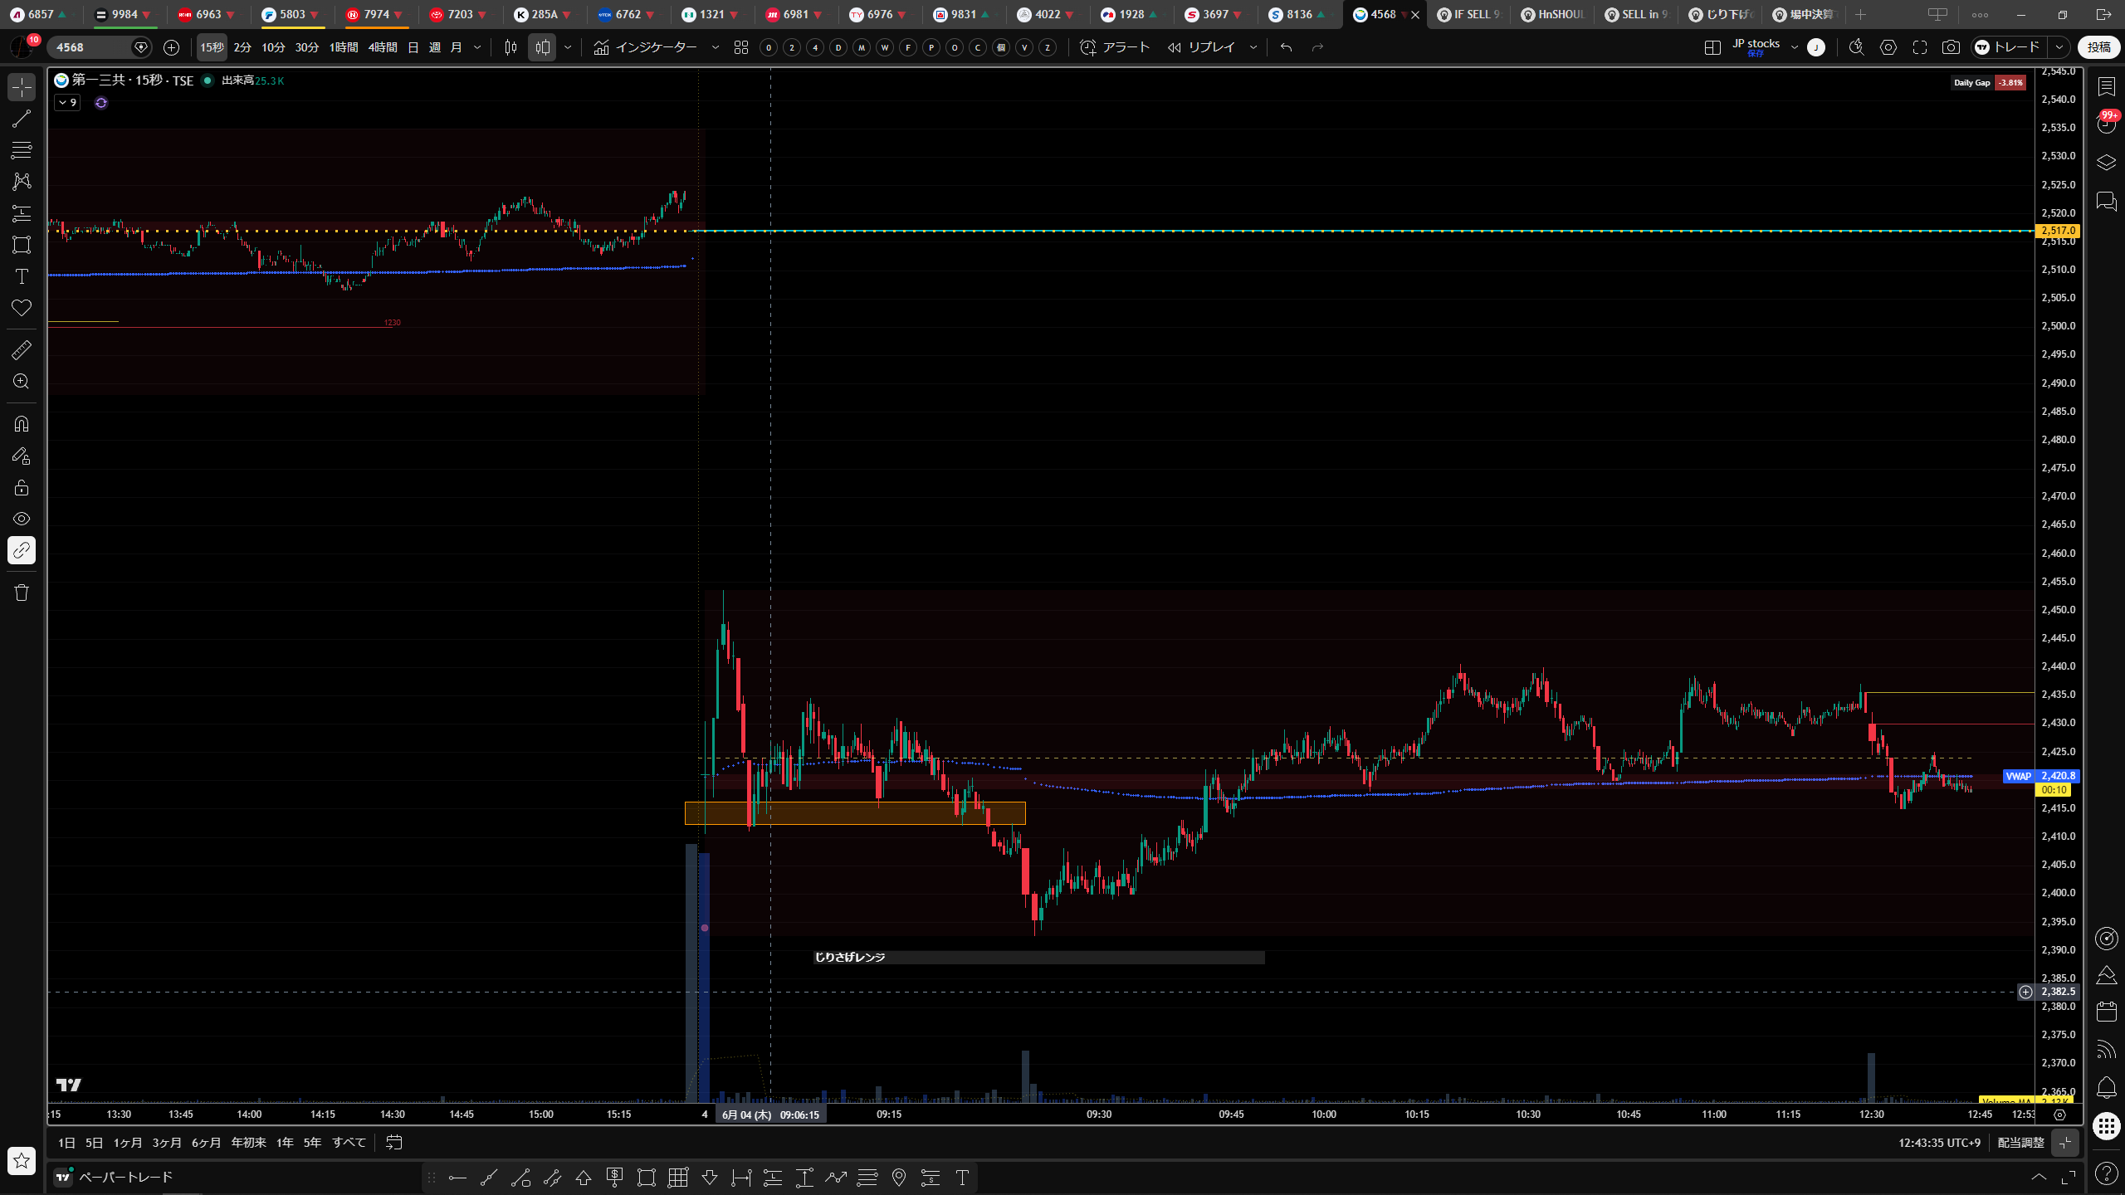
Task: Activate the ruler measure tool
Action: (x=22, y=350)
